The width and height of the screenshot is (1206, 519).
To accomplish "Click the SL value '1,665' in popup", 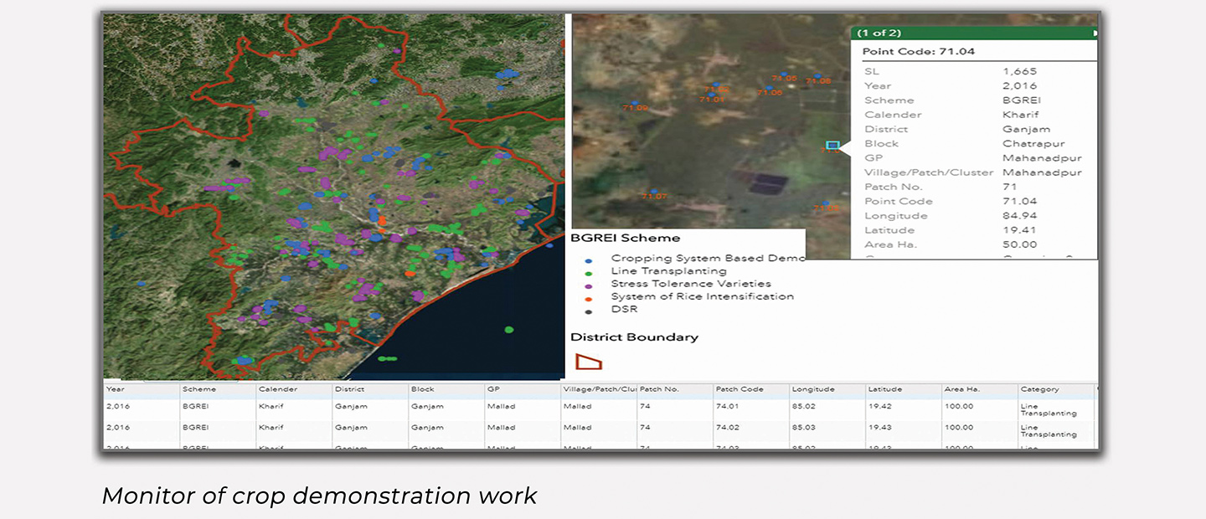I will (x=1019, y=71).
